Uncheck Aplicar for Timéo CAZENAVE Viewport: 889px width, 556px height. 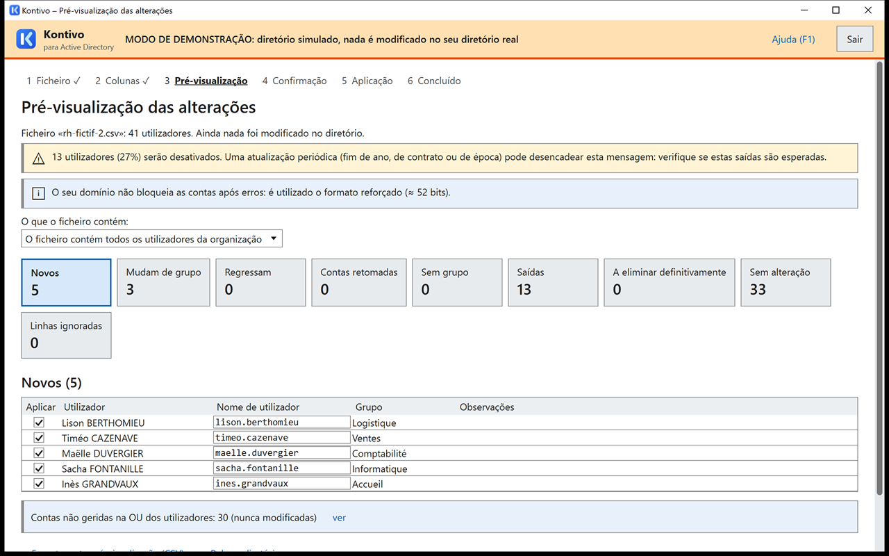pyautogui.click(x=39, y=438)
